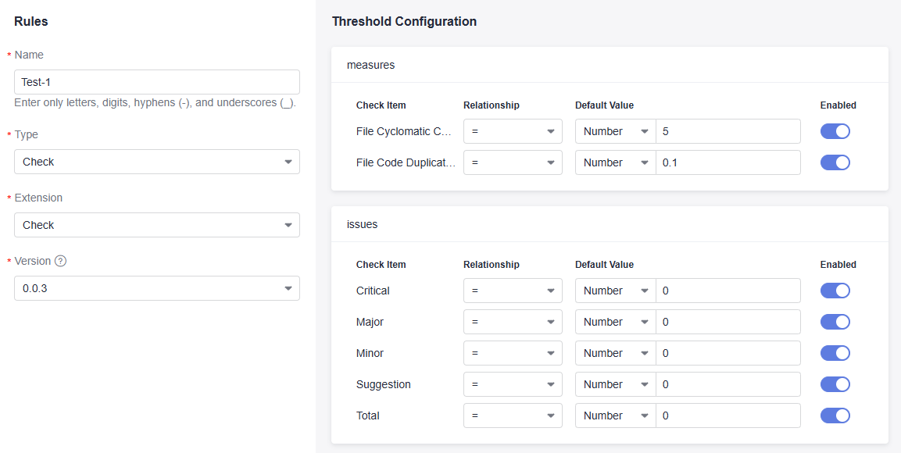Click the File Code Duplication value field
The image size is (901, 453).
pyautogui.click(x=728, y=162)
